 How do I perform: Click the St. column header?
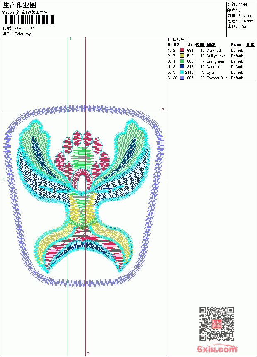click(x=191, y=45)
